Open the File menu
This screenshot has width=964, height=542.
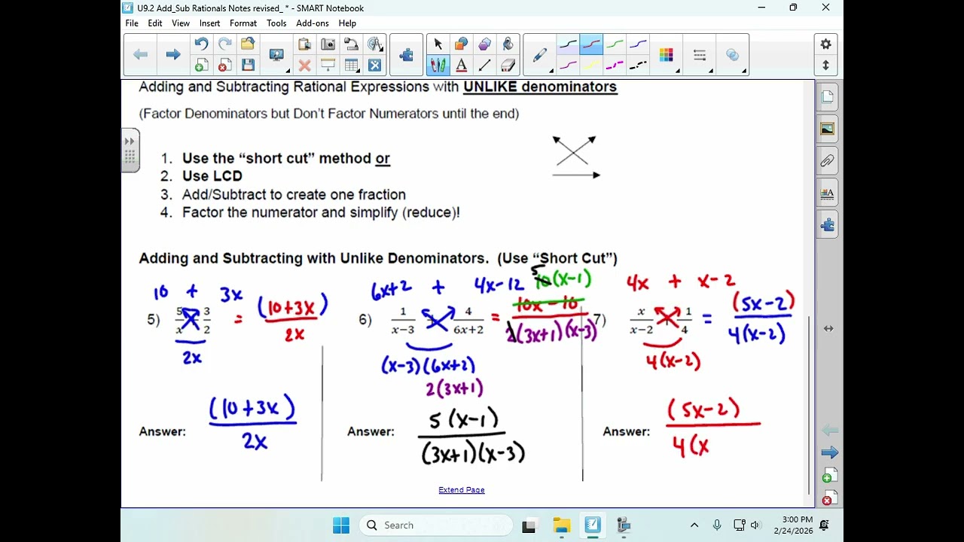point(132,23)
